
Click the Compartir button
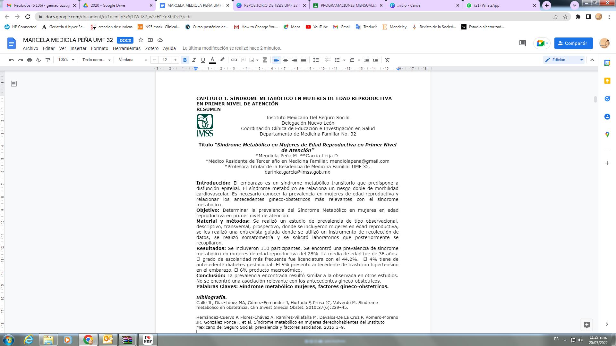pos(573,43)
